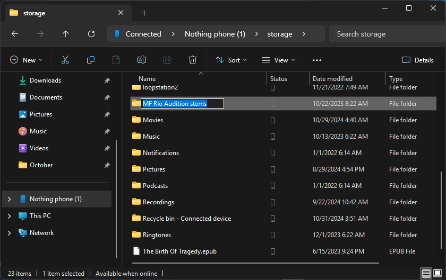Click the New button in toolbar
This screenshot has width=446, height=280.
pyautogui.click(x=26, y=60)
